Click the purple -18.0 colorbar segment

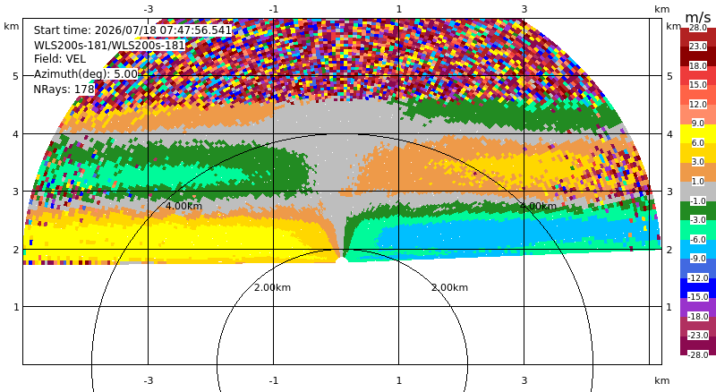click(x=698, y=307)
